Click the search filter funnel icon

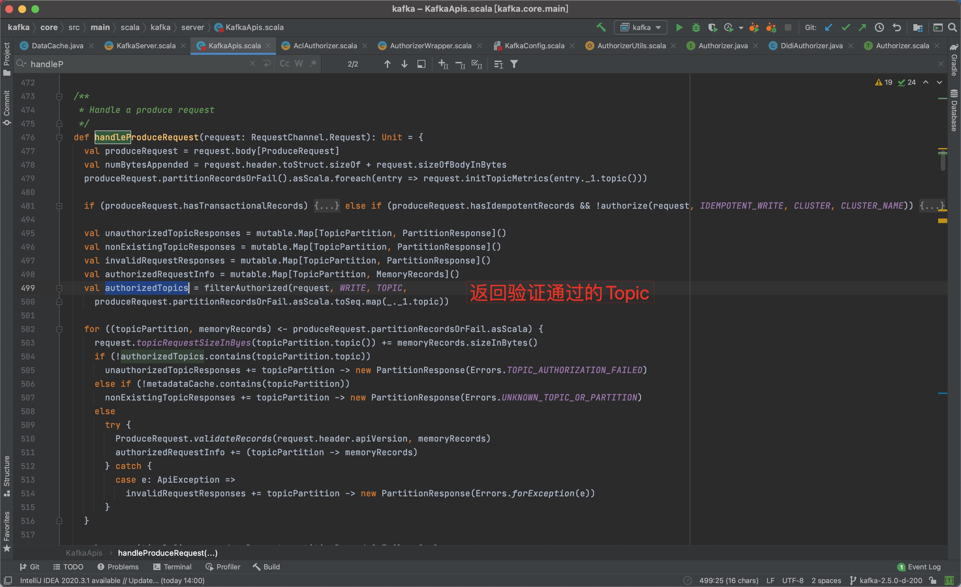(x=514, y=64)
